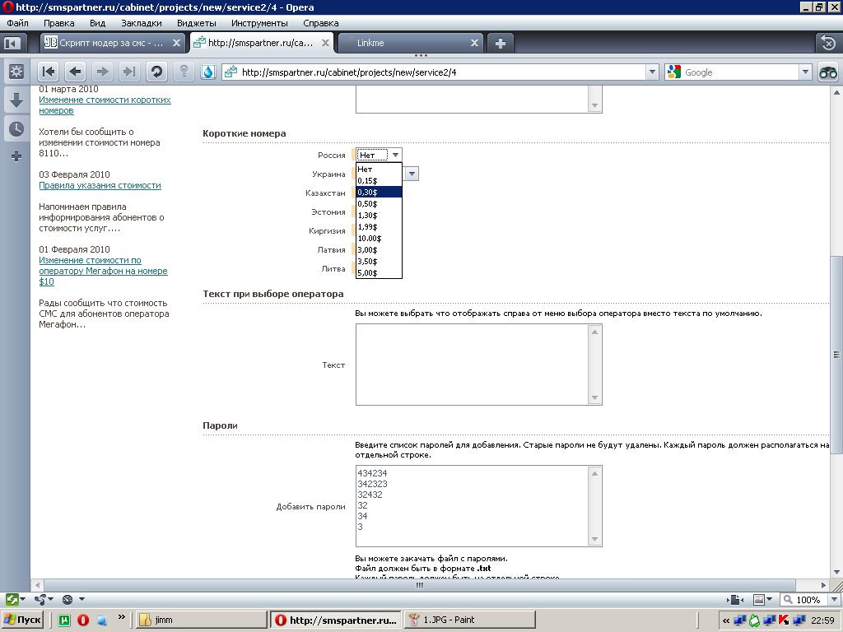Go forward with the Forward arrow
843x632 pixels.
coord(102,72)
